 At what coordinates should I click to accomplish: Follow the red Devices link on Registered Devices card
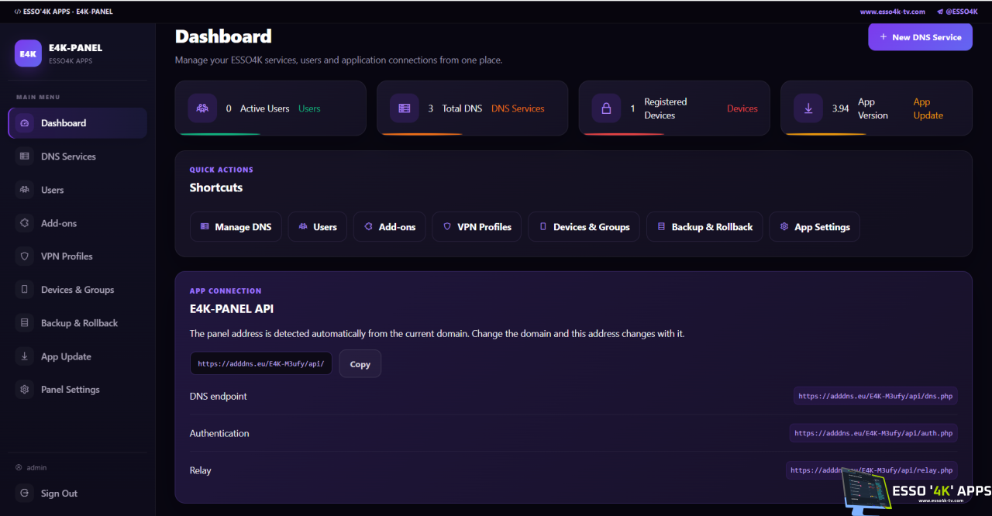click(742, 108)
